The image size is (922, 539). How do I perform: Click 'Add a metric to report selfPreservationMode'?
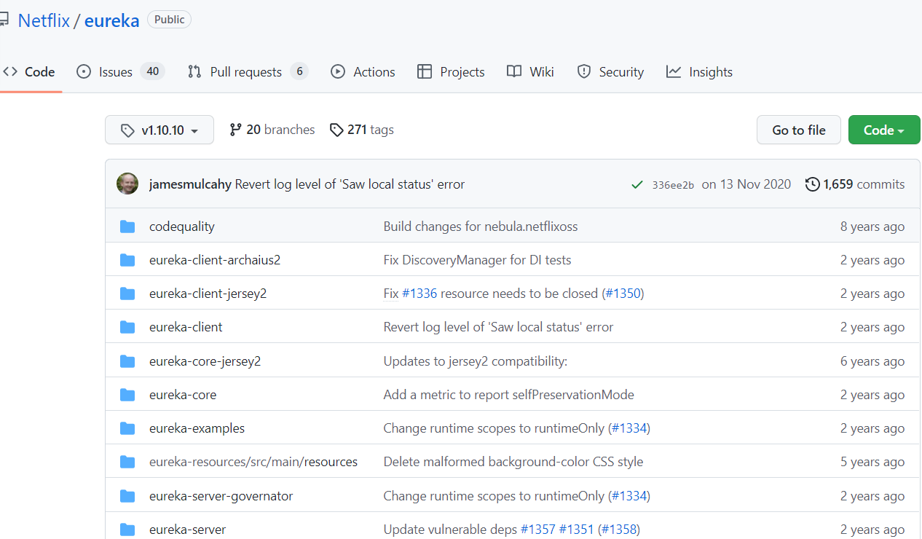pyautogui.click(x=509, y=395)
